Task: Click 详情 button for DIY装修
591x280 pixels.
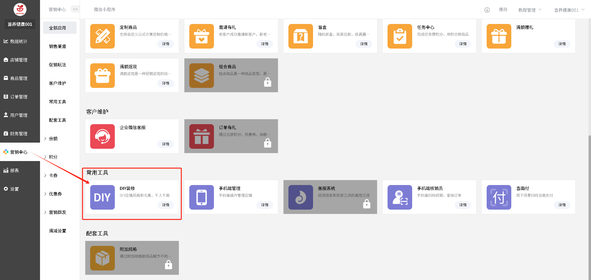Action: click(166, 205)
